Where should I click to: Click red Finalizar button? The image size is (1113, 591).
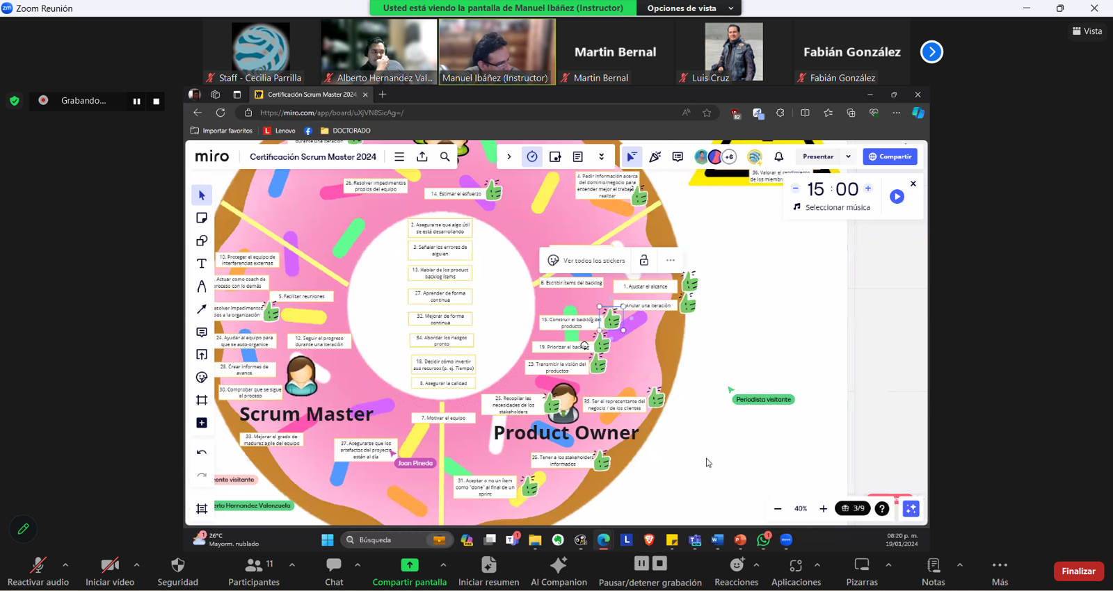tap(1078, 571)
